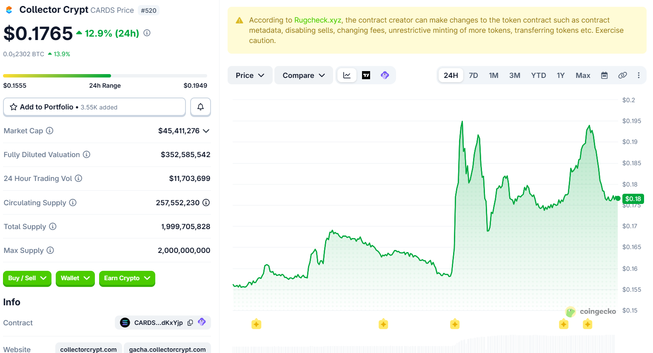Click the $0.1555 24h low value
The height and width of the screenshot is (353, 653).
pyautogui.click(x=15, y=86)
